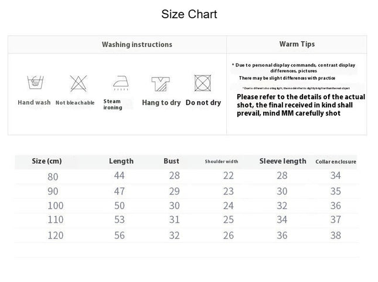This screenshot has height=282, width=378.
Task: Click the Length column header
Action: (121, 161)
